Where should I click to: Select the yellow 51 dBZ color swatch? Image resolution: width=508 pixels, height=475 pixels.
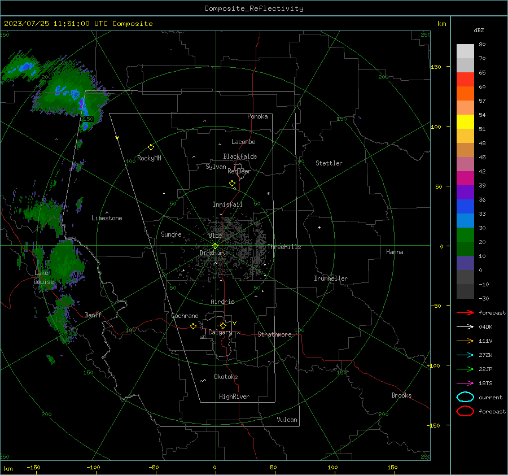[x=465, y=121]
